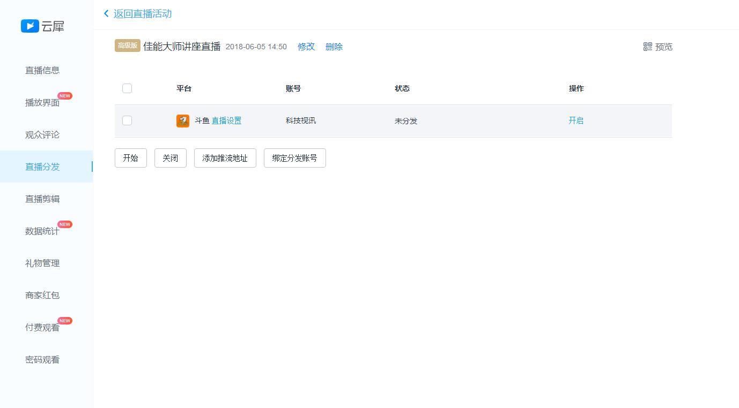Select 观众评论 from sidebar
The image size is (739, 408).
pyautogui.click(x=42, y=134)
